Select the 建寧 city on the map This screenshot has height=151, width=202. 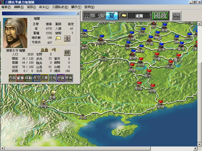tap(53, 95)
